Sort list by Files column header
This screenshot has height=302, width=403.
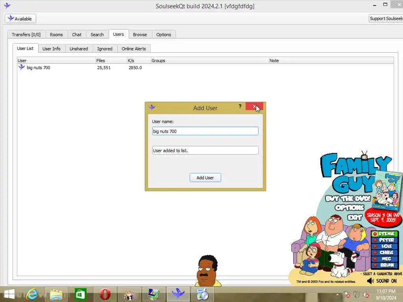[111, 61]
